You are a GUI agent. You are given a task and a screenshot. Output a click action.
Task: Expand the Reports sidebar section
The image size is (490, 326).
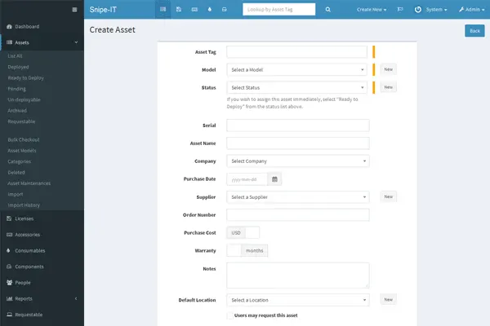pos(41,298)
